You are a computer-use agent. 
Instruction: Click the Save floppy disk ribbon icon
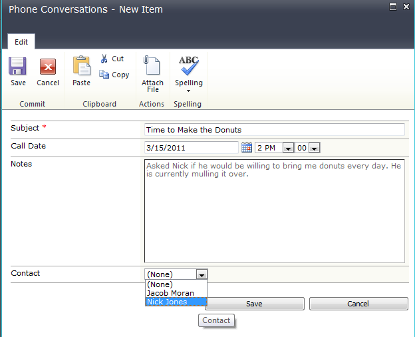pos(17,67)
